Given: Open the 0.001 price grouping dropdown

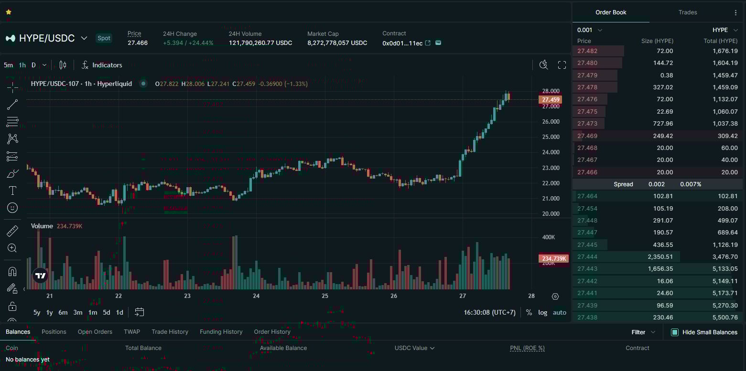Looking at the screenshot, I should (589, 29).
